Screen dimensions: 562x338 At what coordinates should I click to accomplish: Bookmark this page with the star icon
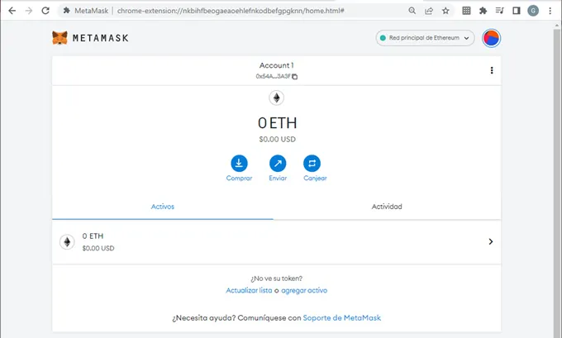[x=445, y=11]
